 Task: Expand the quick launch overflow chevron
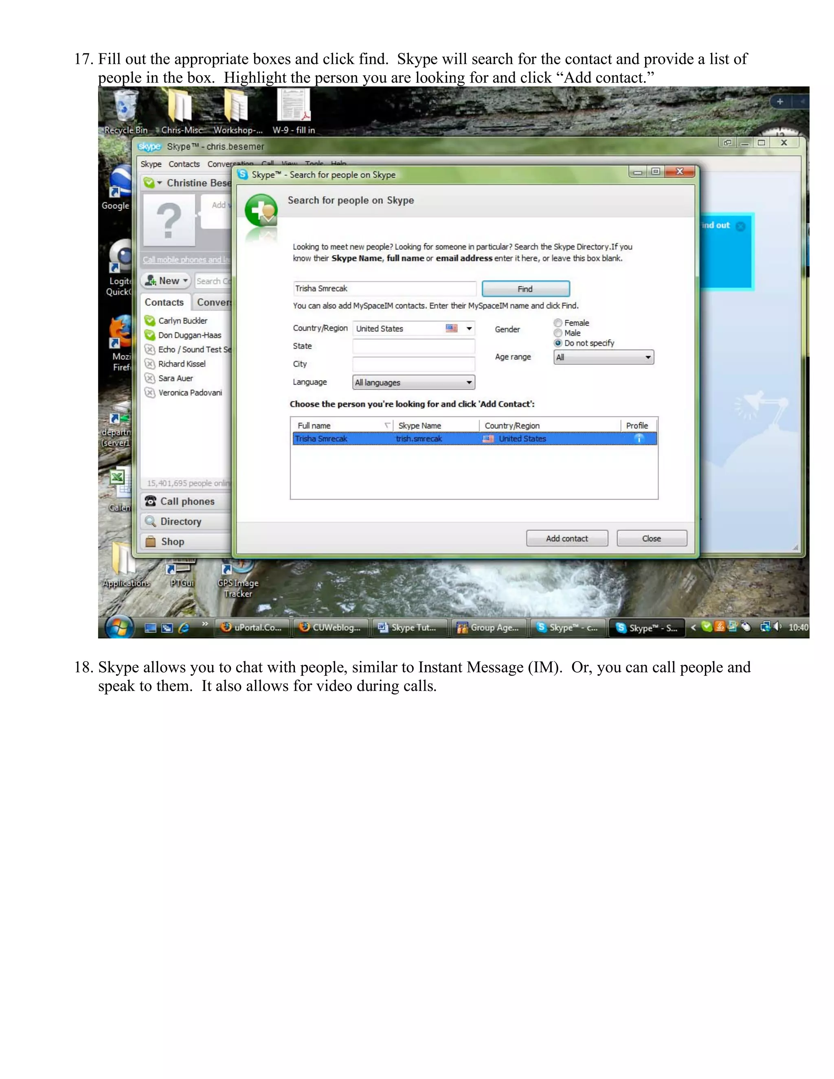[x=204, y=625]
